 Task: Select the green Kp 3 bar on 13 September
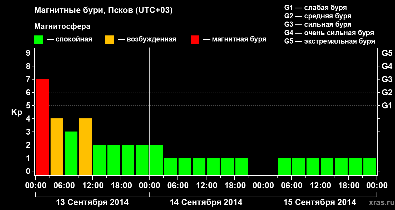click(71, 153)
